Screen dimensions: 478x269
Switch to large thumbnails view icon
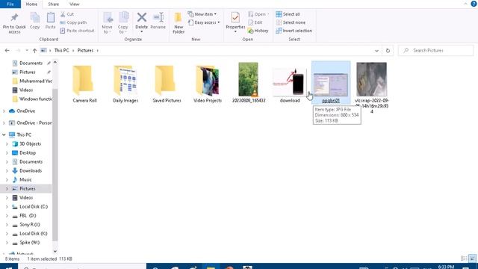coord(472,259)
